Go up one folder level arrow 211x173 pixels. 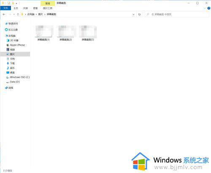point(18,14)
